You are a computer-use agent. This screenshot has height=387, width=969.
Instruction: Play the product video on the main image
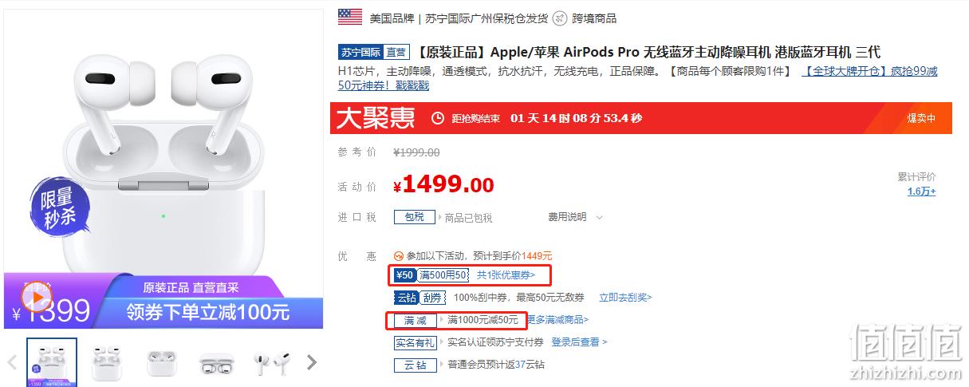coord(36,298)
